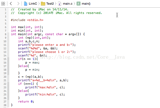Screen dimensions: 160x108
Task: Open the main.c breadcrumb item
Action: (x=68, y=4)
